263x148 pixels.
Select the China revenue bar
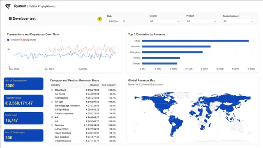[x=196, y=41]
